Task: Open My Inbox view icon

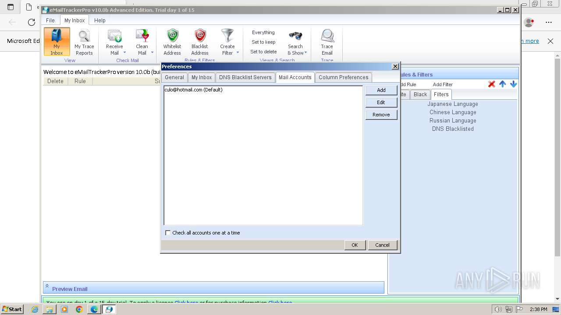Action: [x=57, y=42]
